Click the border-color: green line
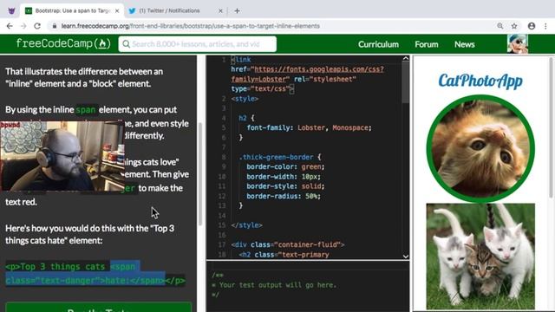The image size is (555, 312). 285,166
